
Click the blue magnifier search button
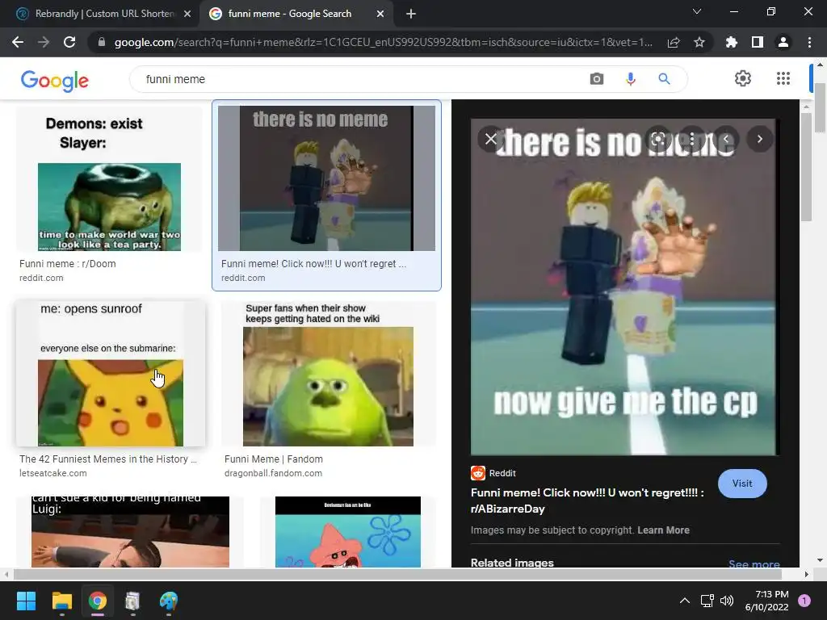click(x=664, y=79)
